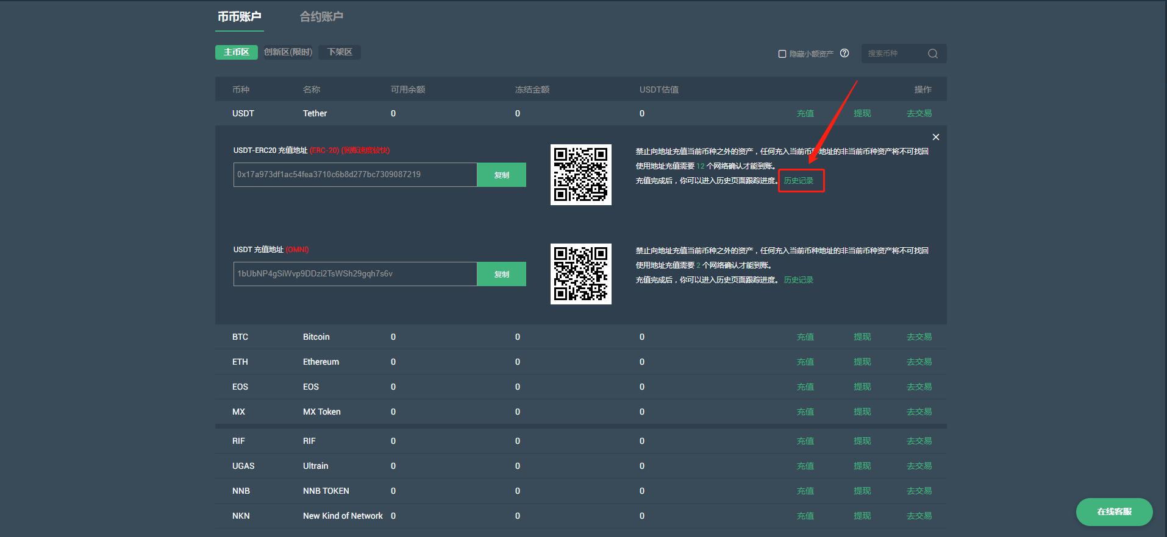This screenshot has height=537, width=1167.
Task: Click the NNB TOKEN name cell
Action: (x=326, y=491)
